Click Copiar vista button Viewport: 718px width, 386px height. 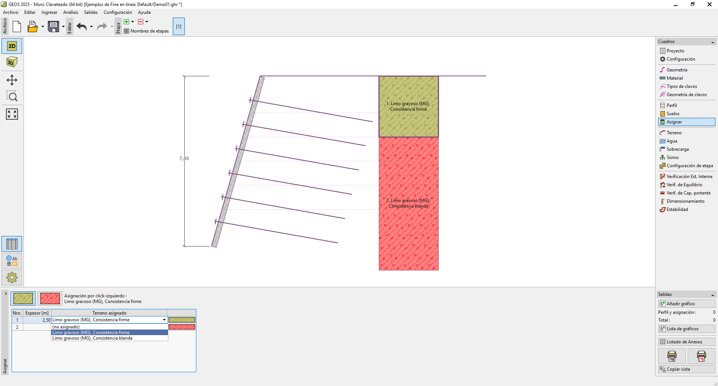pyautogui.click(x=687, y=369)
